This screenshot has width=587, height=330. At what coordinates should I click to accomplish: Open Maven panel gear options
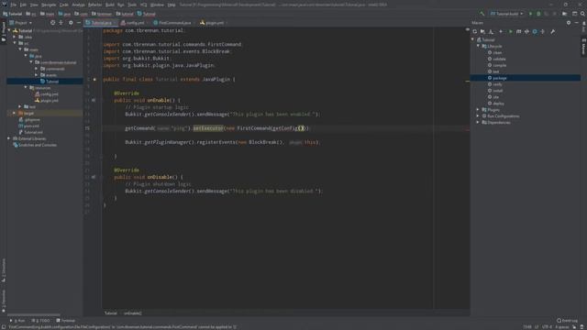click(x=569, y=23)
